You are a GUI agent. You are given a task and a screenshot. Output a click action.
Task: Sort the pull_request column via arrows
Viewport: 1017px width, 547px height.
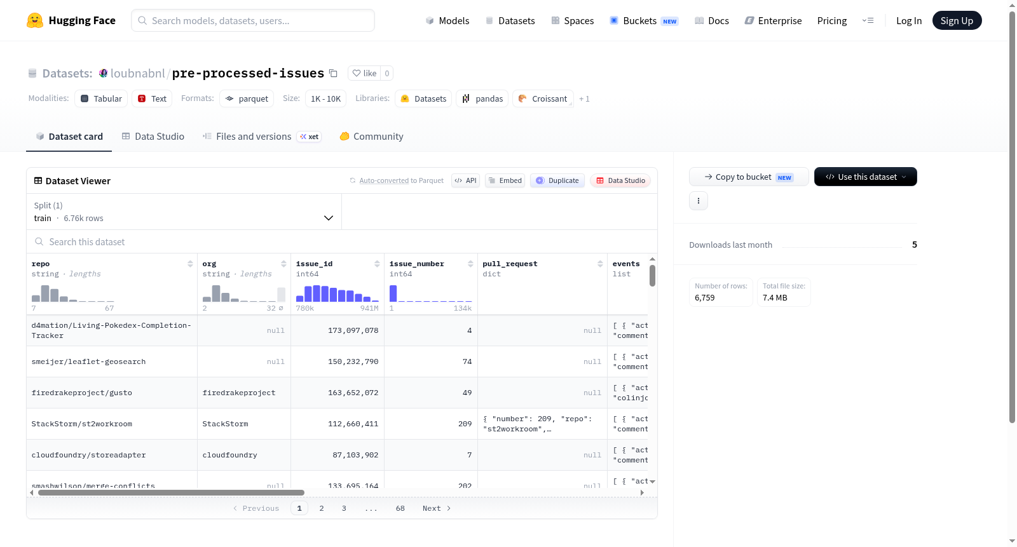coord(600,264)
